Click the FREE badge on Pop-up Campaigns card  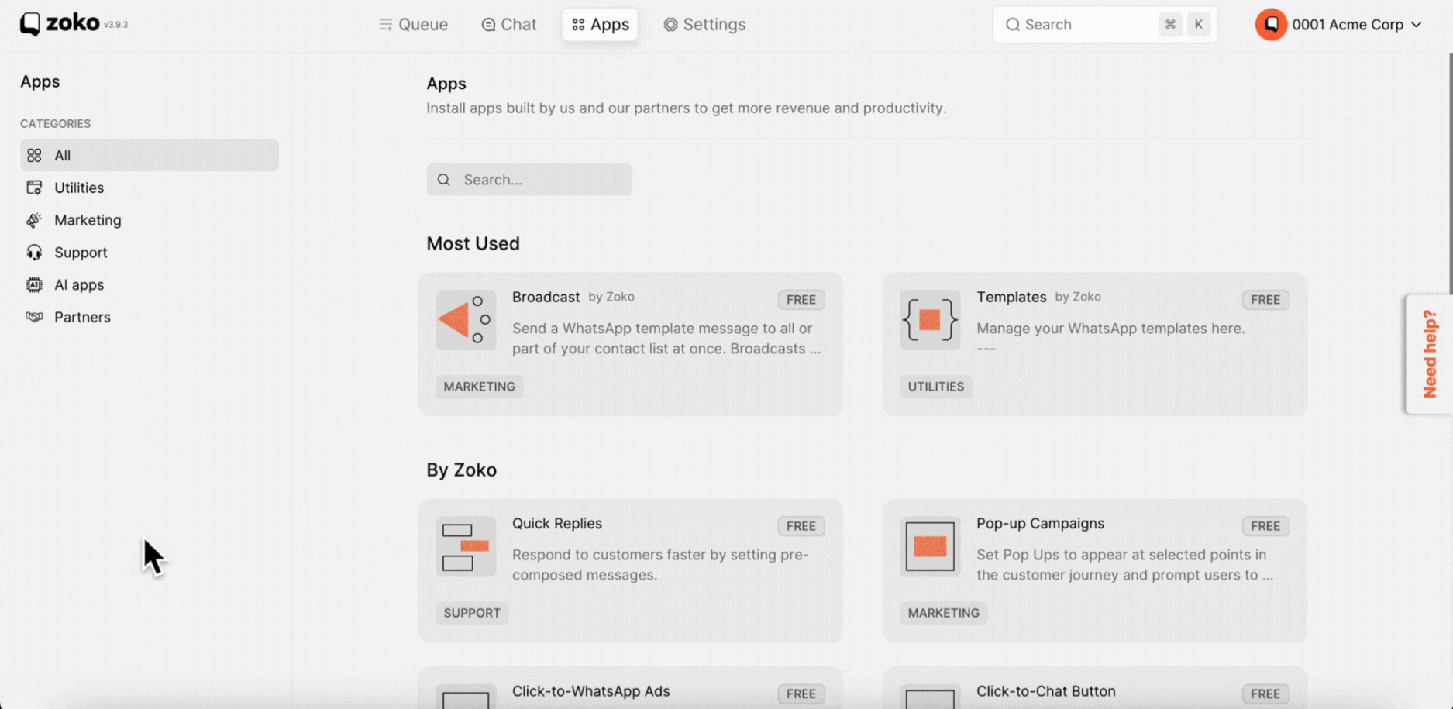(x=1265, y=526)
